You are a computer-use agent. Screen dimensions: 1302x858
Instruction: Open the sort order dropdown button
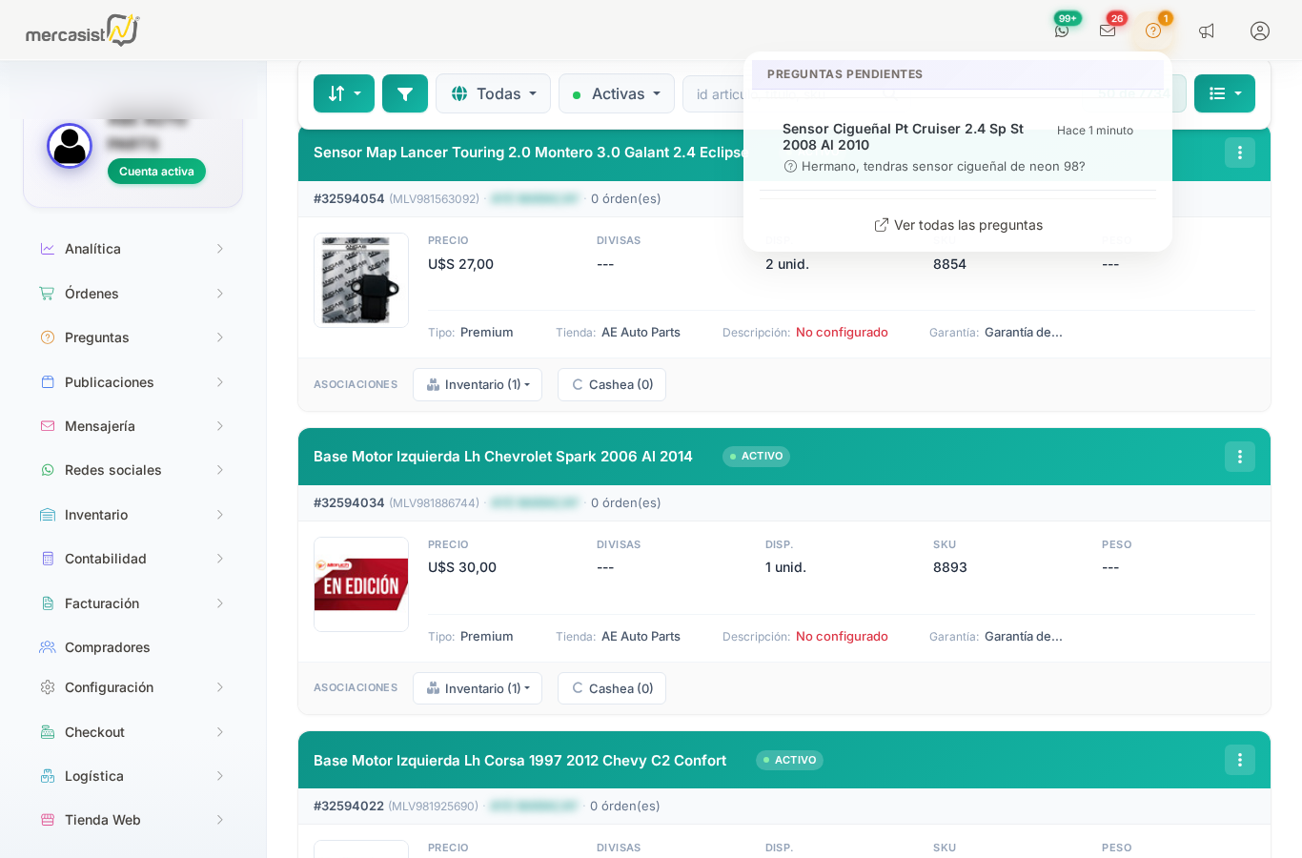tap(344, 93)
